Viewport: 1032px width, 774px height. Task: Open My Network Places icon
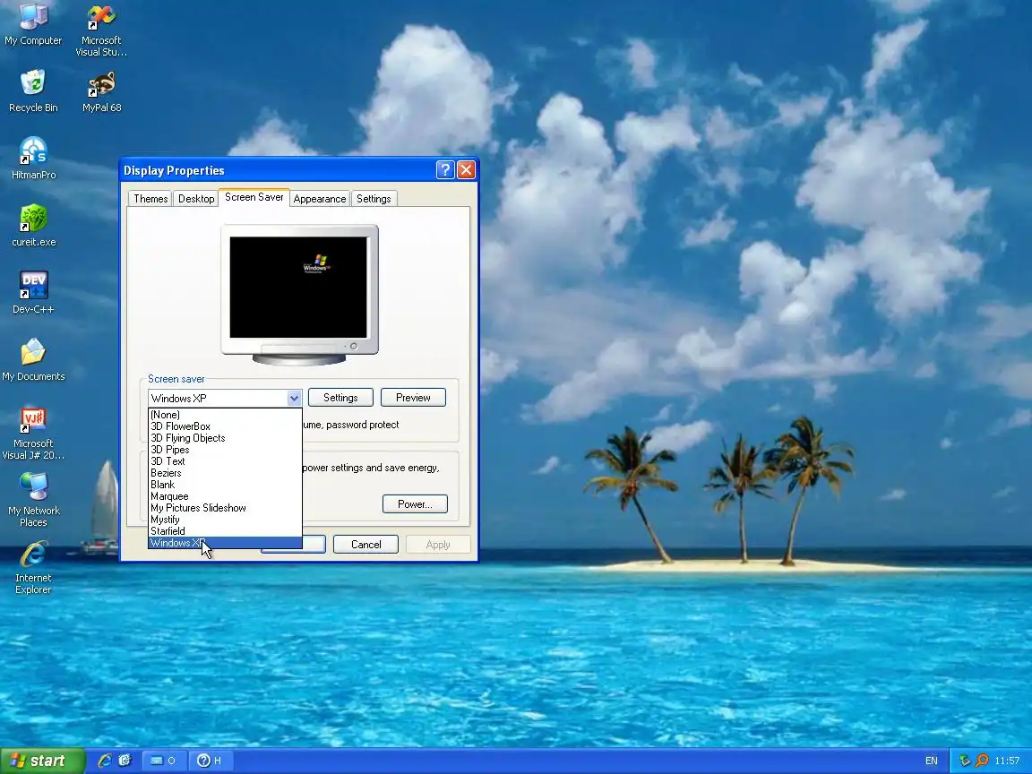pyautogui.click(x=33, y=500)
